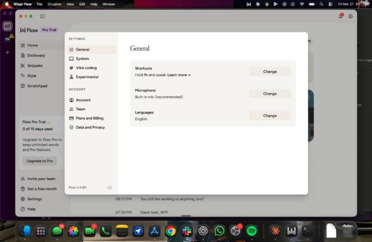Open Google Chrome from the dock

(x=171, y=231)
